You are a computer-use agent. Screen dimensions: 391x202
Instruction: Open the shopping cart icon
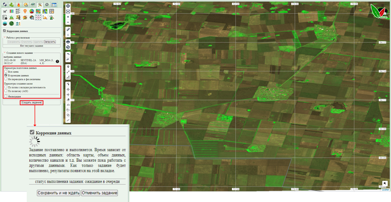[x=5, y=11]
